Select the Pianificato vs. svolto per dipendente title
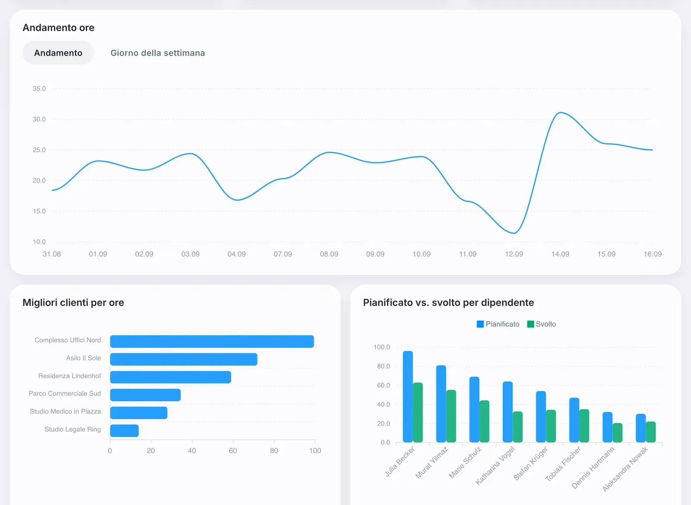 (448, 303)
